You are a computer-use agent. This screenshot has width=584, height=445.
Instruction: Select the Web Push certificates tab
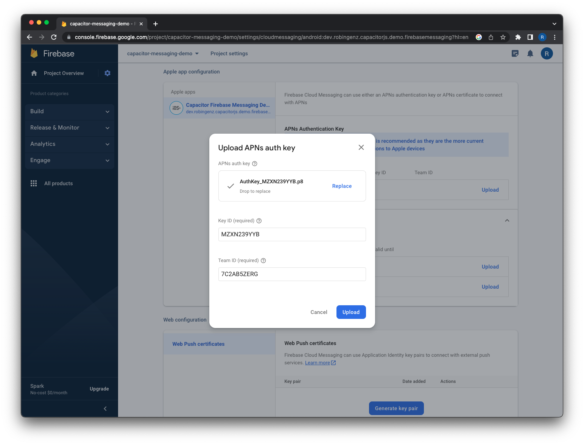coord(198,344)
